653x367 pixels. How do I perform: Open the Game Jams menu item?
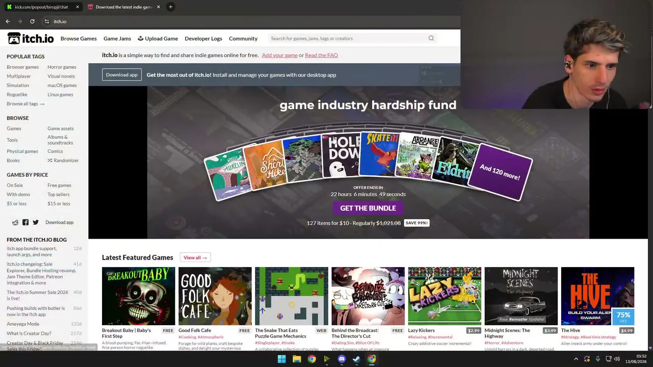point(117,38)
